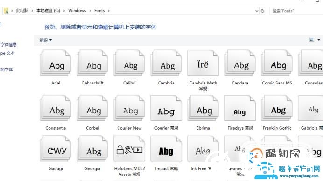Viewport: 323px width, 181px height.
Task: Select the Calibri font icon
Action: click(129, 63)
